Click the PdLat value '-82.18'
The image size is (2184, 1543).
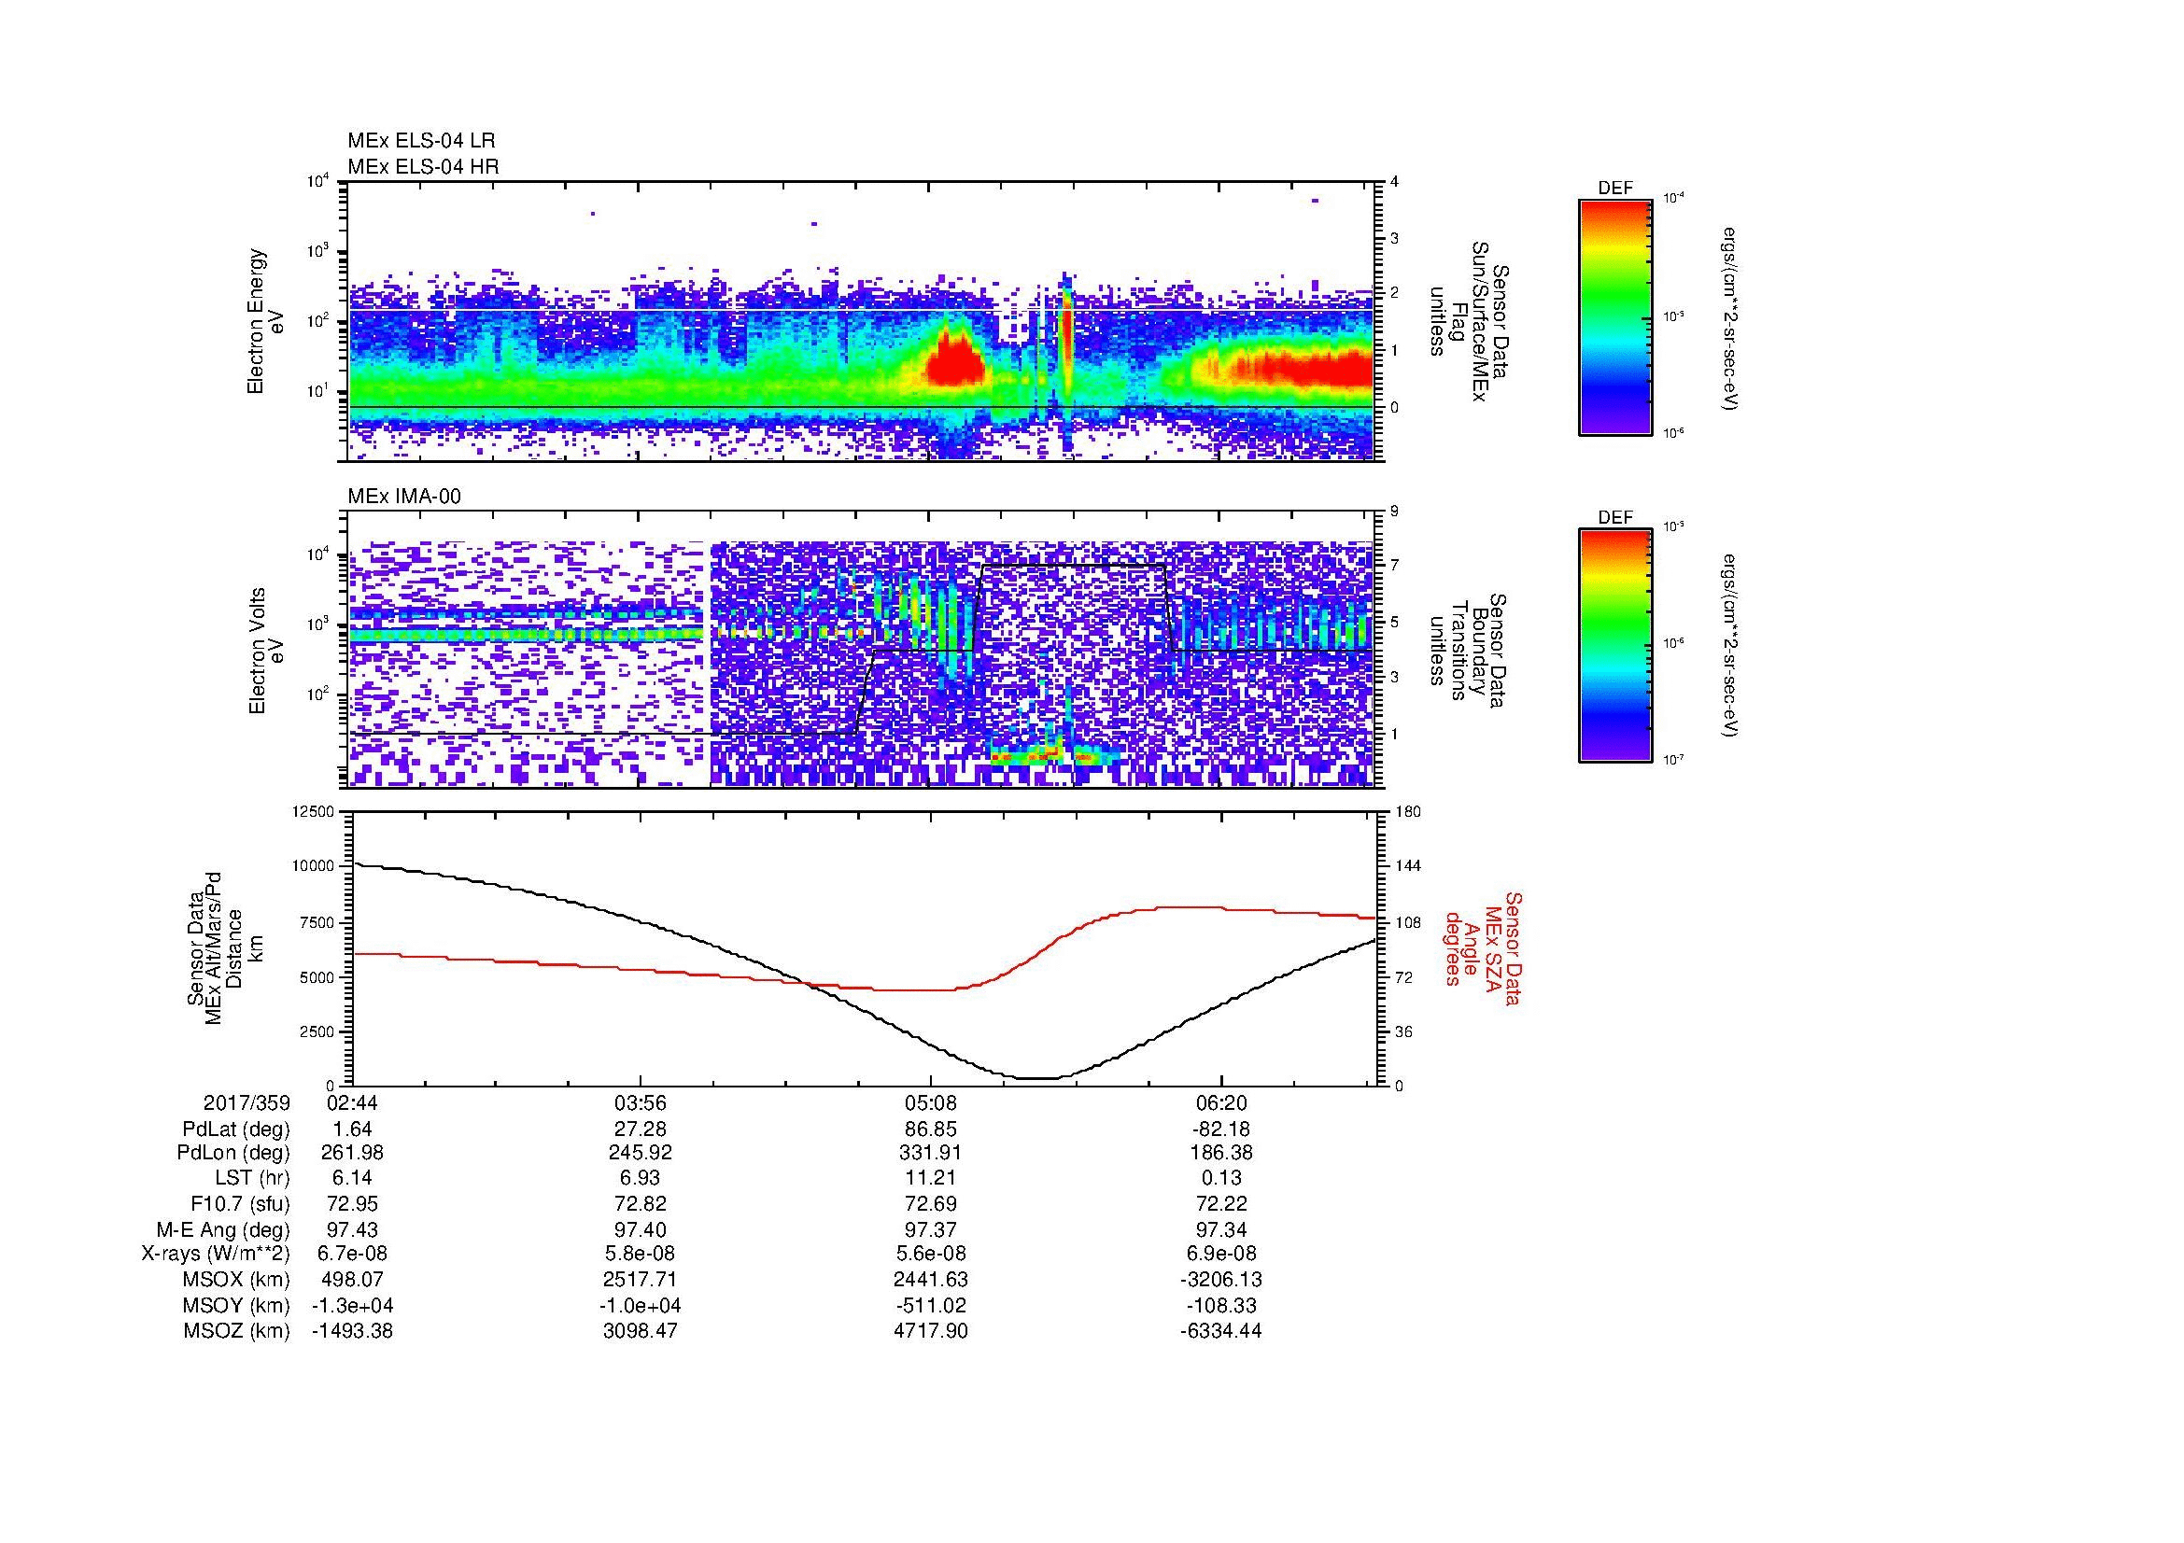(1221, 1129)
